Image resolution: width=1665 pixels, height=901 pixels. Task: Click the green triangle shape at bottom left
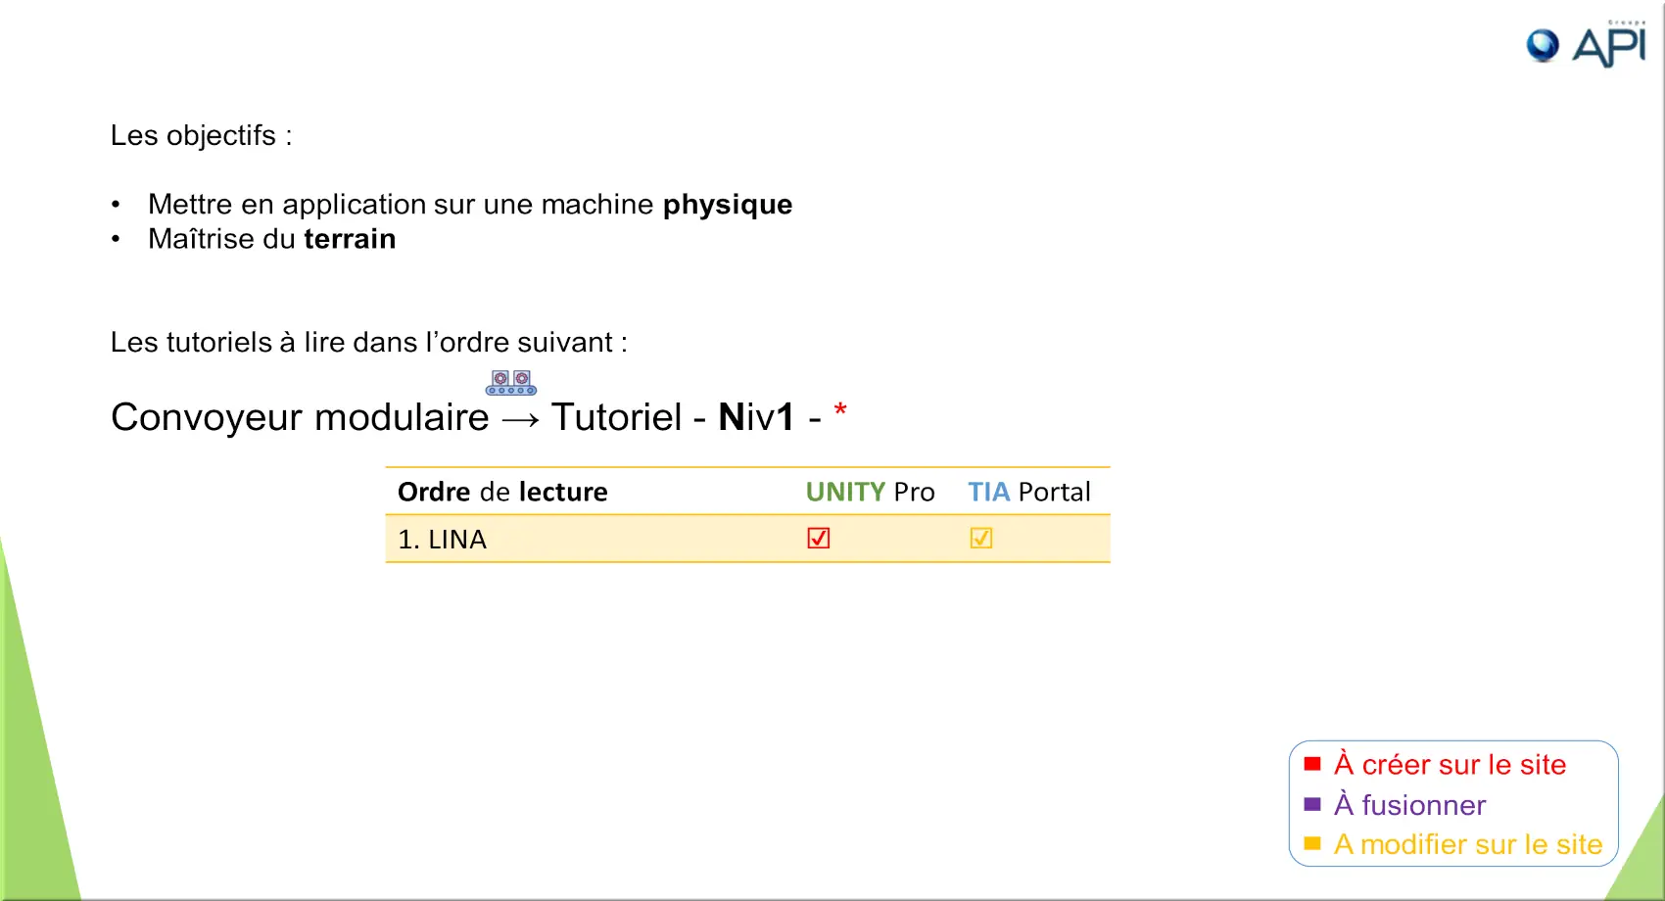point(34,764)
